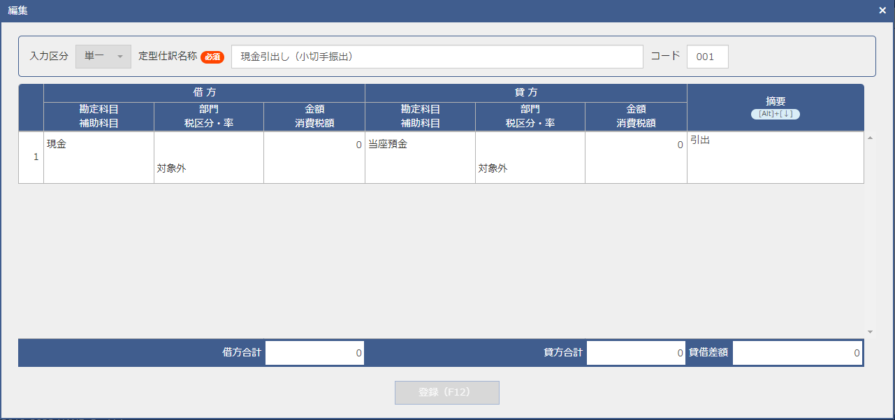Click the 摘要 cell containing 引出
895x420 pixels.
[x=776, y=157]
